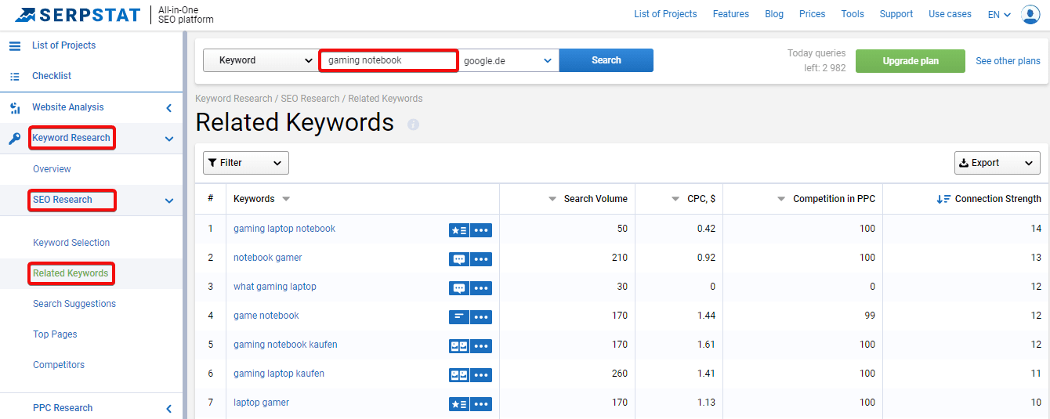Click the Upgrade plan button
This screenshot has height=419, width=1050.
click(911, 61)
